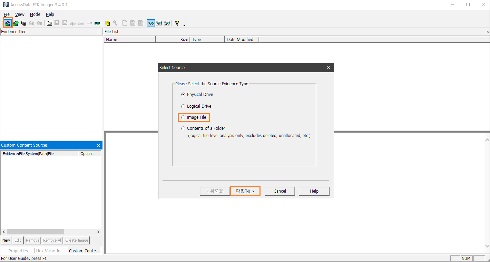The width and height of the screenshot is (490, 262).
Task: Sort file list by Name column
Action: [130, 40]
